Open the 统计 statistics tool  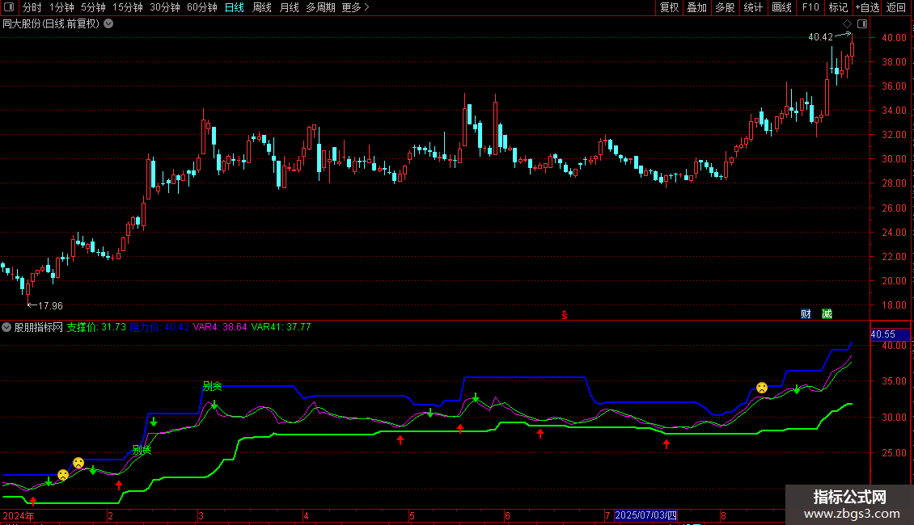[x=753, y=7]
